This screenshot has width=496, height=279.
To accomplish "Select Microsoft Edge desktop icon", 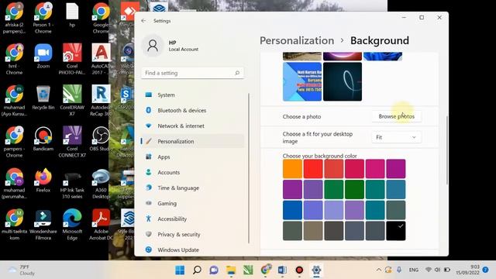I will [x=72, y=225].
